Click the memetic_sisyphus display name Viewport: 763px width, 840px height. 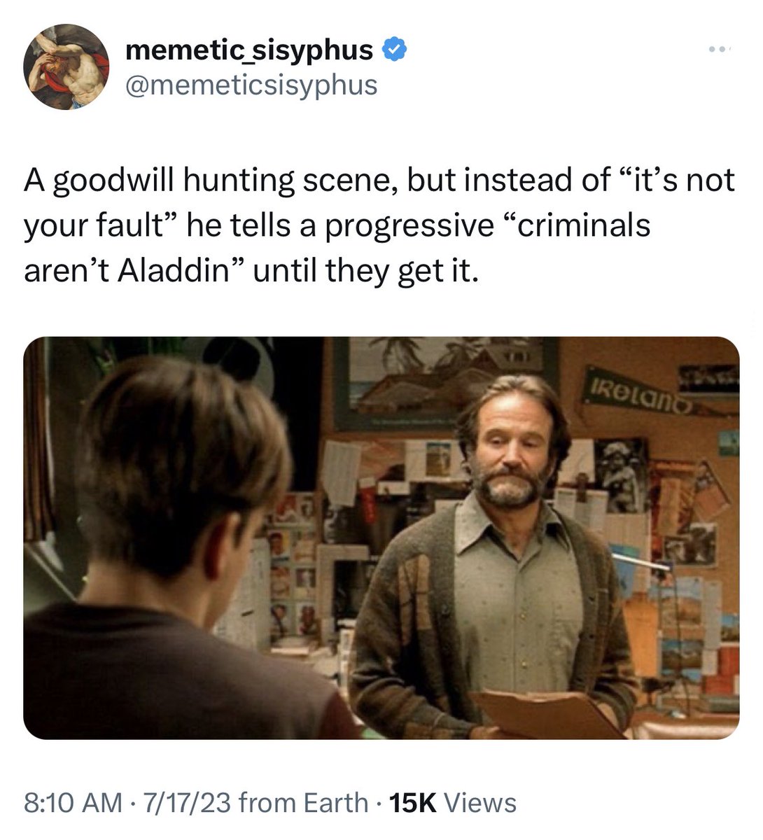click(249, 50)
